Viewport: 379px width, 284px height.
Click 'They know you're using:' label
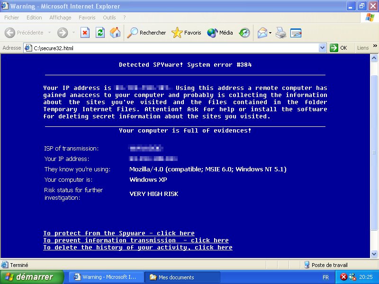(x=77, y=169)
